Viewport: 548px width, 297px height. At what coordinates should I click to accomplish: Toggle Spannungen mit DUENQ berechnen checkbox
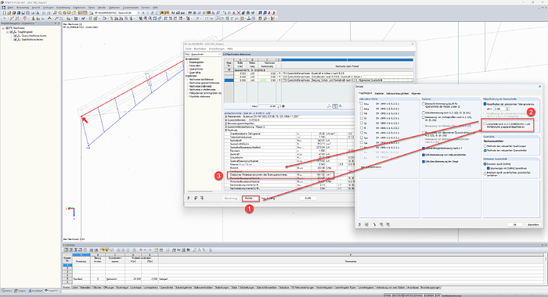pyautogui.click(x=489, y=168)
